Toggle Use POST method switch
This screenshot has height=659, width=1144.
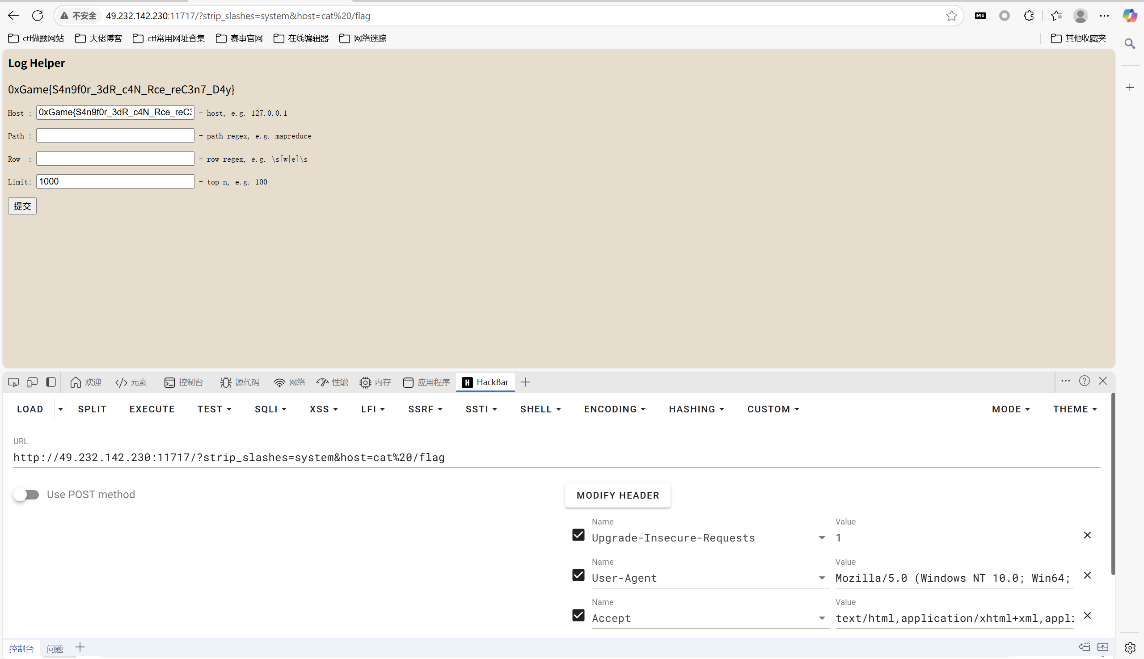point(26,495)
